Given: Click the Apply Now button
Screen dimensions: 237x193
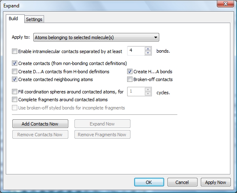Looking at the screenshot, I should (216, 182).
